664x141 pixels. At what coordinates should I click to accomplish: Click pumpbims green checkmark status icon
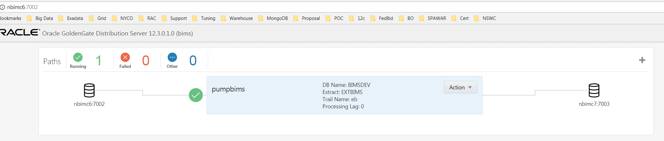[196, 95]
